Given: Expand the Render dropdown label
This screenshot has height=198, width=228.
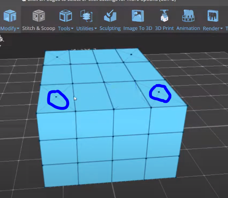Looking at the screenshot, I should 213,28.
